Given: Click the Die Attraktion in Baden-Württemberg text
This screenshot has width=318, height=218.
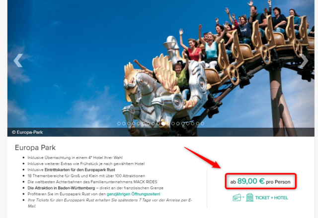Looking at the screenshot, I should point(61,188).
